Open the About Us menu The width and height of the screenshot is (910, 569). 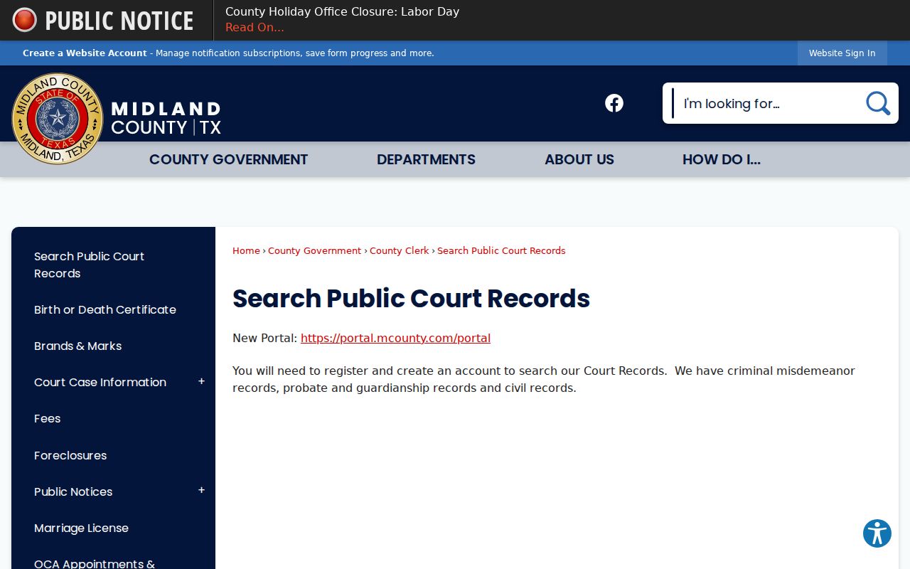point(579,159)
